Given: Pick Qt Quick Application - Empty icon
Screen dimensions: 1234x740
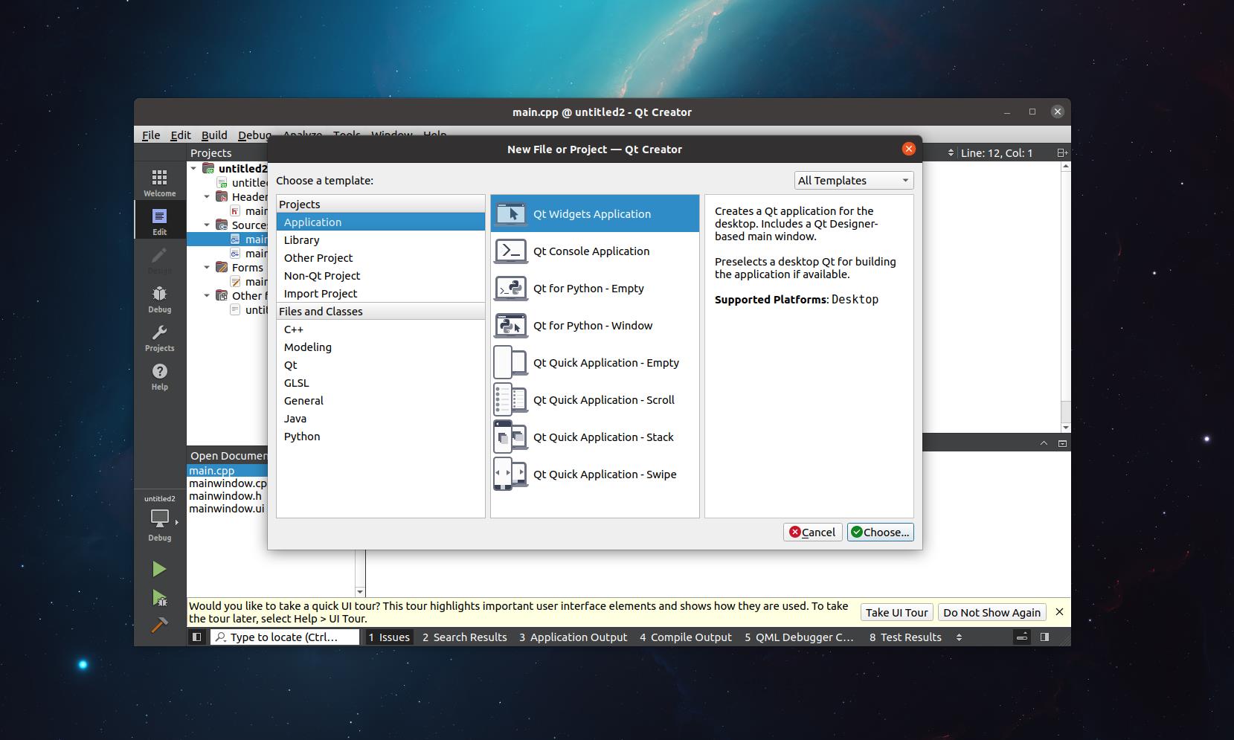Looking at the screenshot, I should [510, 362].
